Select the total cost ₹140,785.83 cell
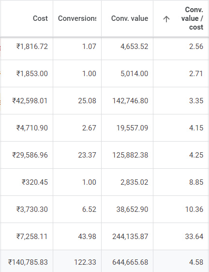 (x=28, y=262)
